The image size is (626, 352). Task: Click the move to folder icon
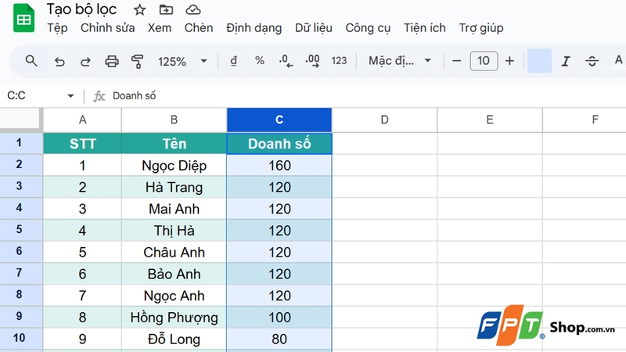click(166, 9)
